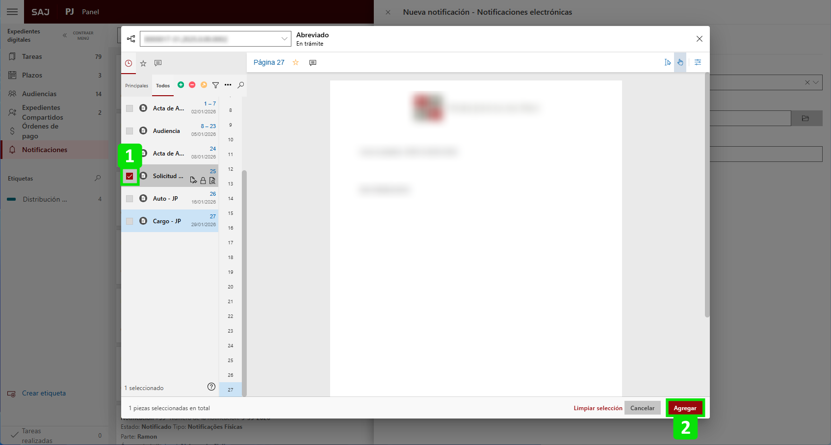Expand the case number dropdown
Screen dimensions: 831x445
284,39
